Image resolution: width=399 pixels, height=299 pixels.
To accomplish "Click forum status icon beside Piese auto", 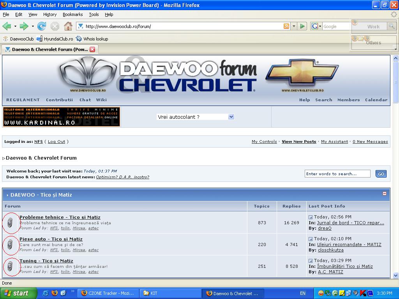I will [10, 244].
